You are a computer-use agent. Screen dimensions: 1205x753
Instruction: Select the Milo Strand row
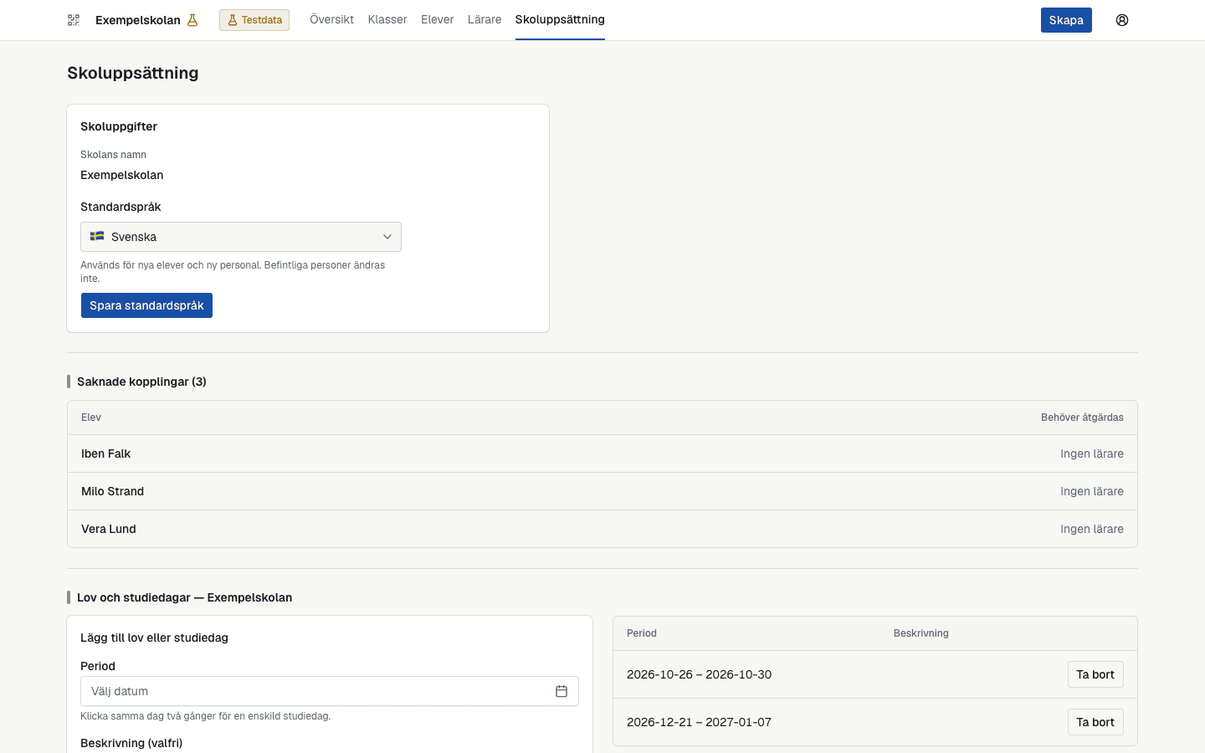click(x=602, y=491)
